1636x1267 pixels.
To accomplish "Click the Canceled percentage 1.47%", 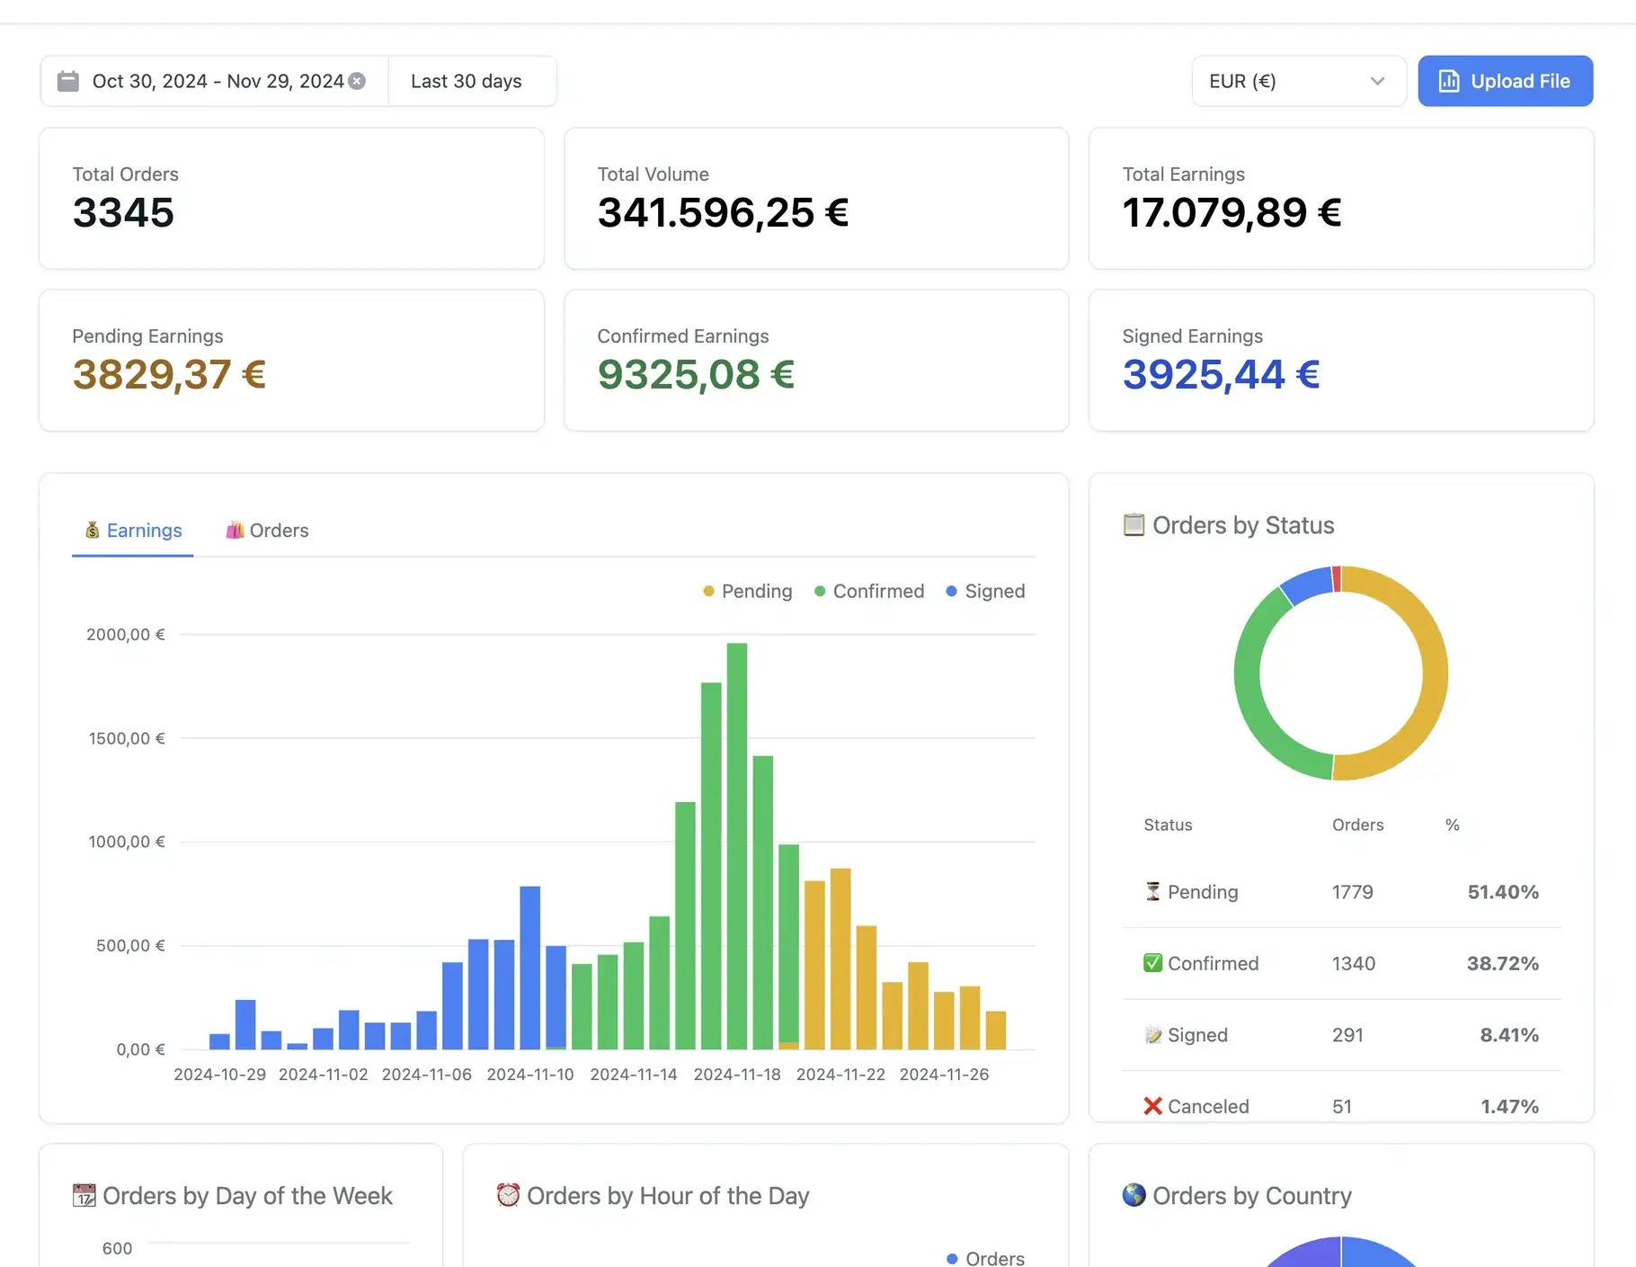I will 1509,1106.
